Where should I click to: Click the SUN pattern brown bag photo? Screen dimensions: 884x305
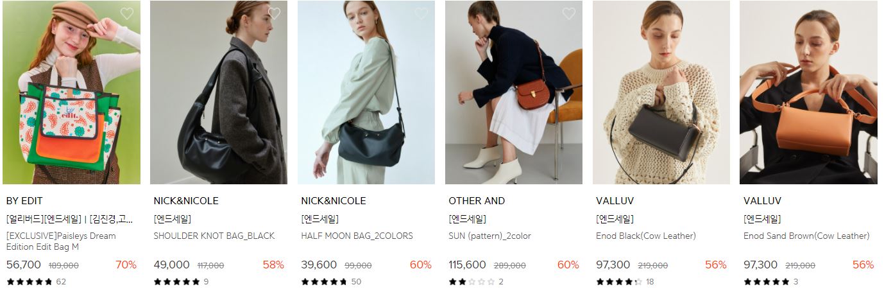tap(514, 92)
